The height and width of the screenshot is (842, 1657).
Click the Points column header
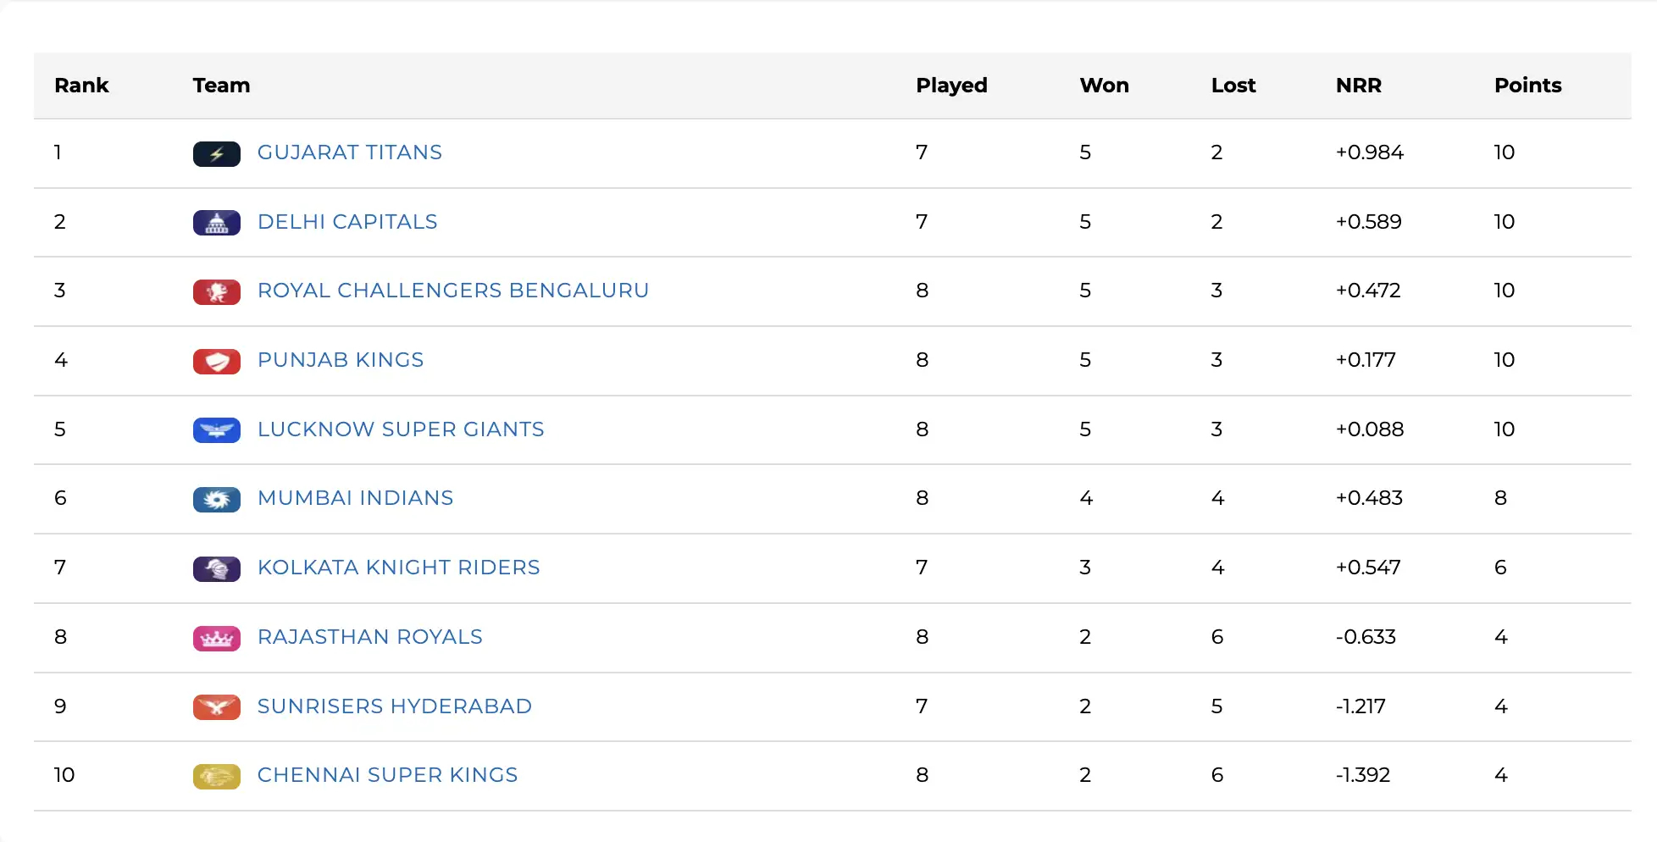pos(1528,86)
